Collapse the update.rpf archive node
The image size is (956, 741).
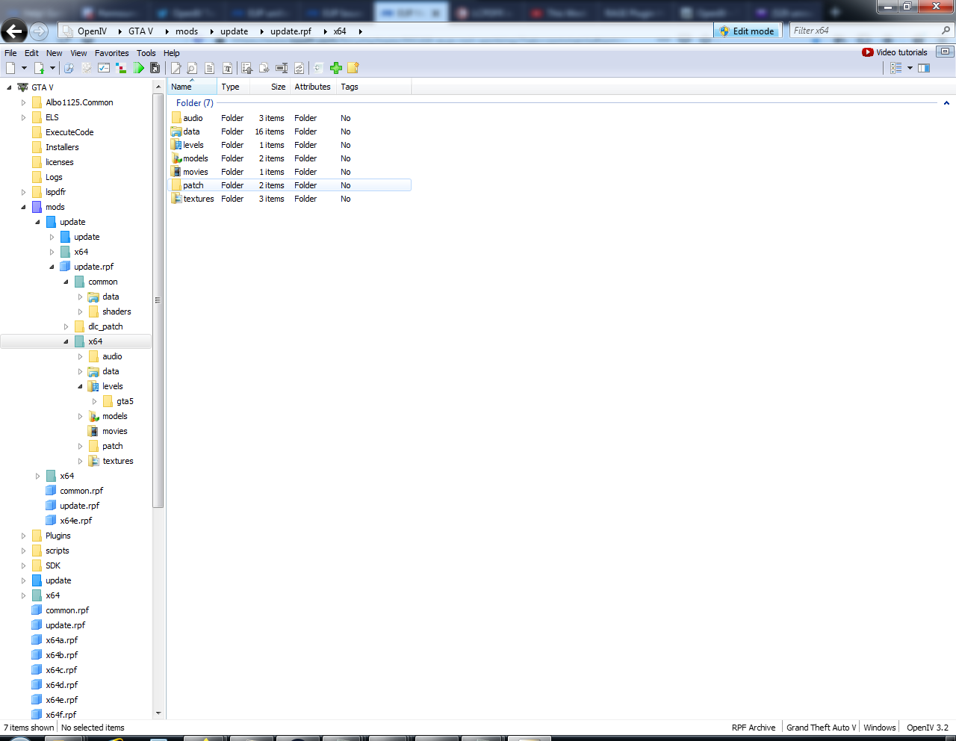52,267
